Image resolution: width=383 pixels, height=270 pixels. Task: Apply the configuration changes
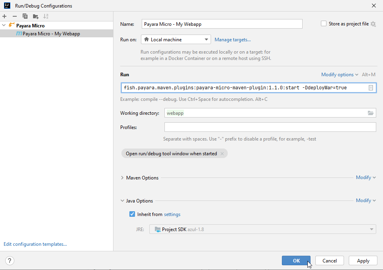pos(363,260)
